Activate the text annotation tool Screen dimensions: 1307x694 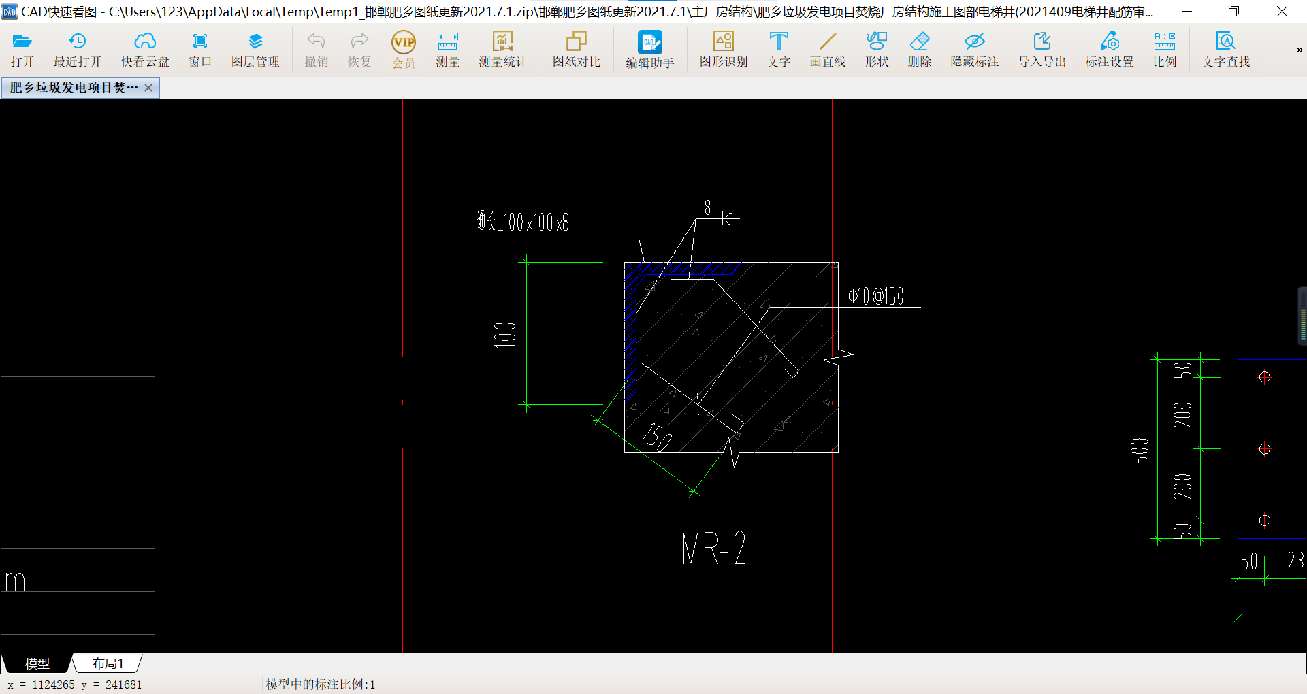coord(779,42)
